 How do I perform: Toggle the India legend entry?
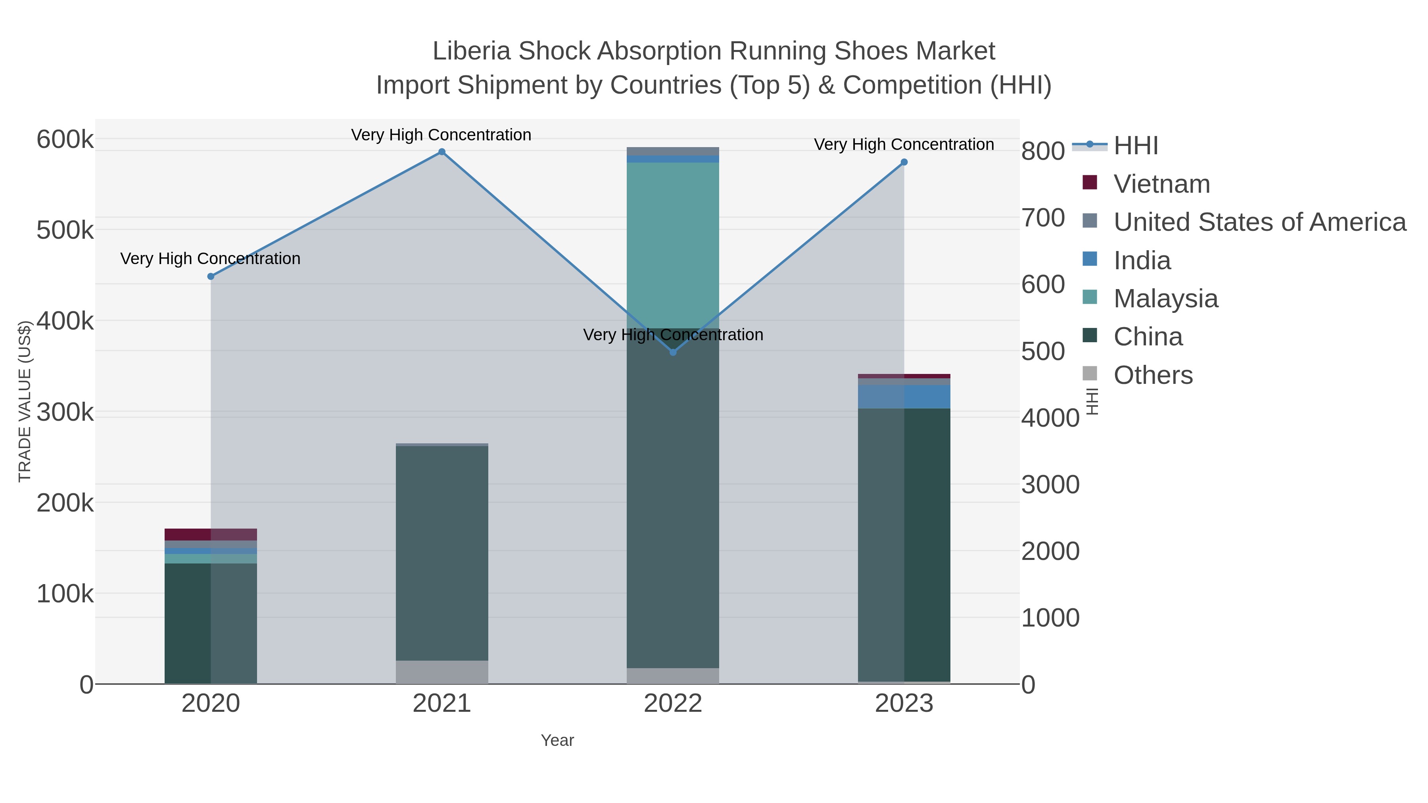pyautogui.click(x=1127, y=261)
